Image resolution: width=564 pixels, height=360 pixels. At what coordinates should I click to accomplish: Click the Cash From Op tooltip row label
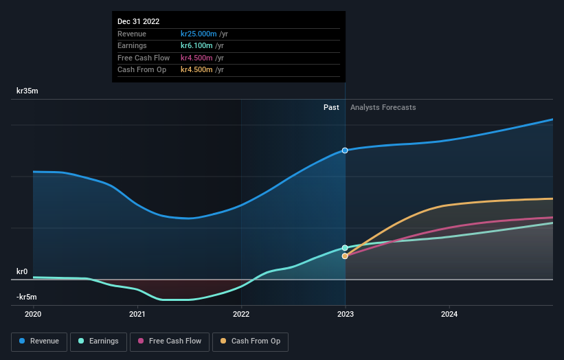142,70
